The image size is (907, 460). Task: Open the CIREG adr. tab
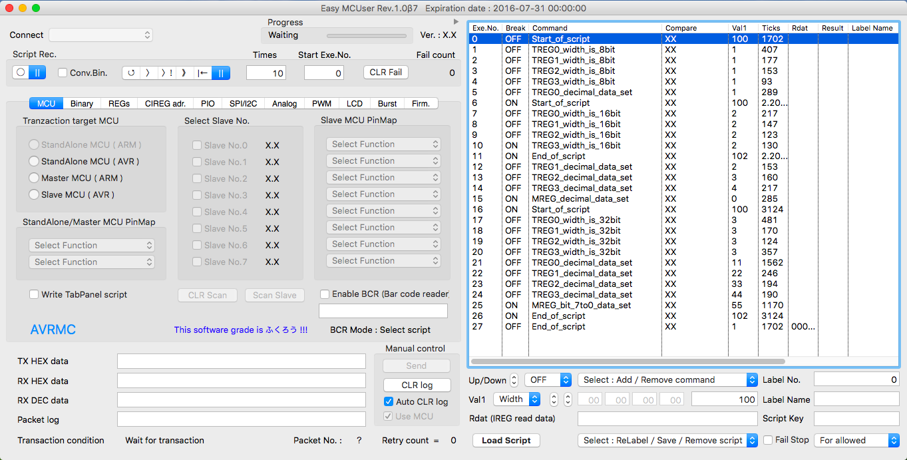tap(165, 103)
